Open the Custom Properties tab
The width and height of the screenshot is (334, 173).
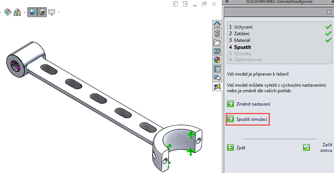tap(217, 69)
